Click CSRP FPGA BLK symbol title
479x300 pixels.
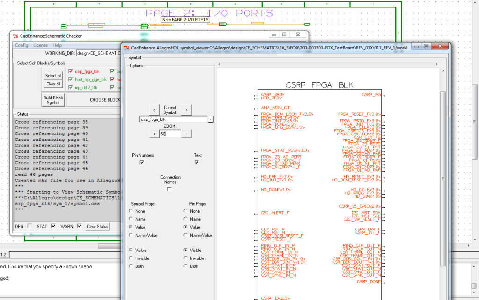click(319, 85)
